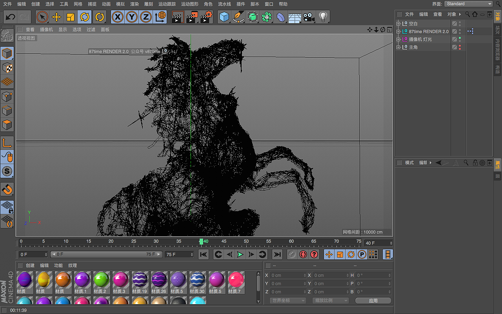Toggle the X axis lock
Screen dimensions: 502x314
[117, 17]
